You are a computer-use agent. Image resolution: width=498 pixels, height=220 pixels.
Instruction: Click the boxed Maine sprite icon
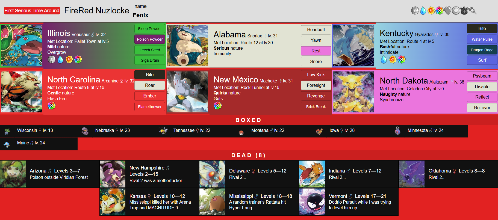7,144
